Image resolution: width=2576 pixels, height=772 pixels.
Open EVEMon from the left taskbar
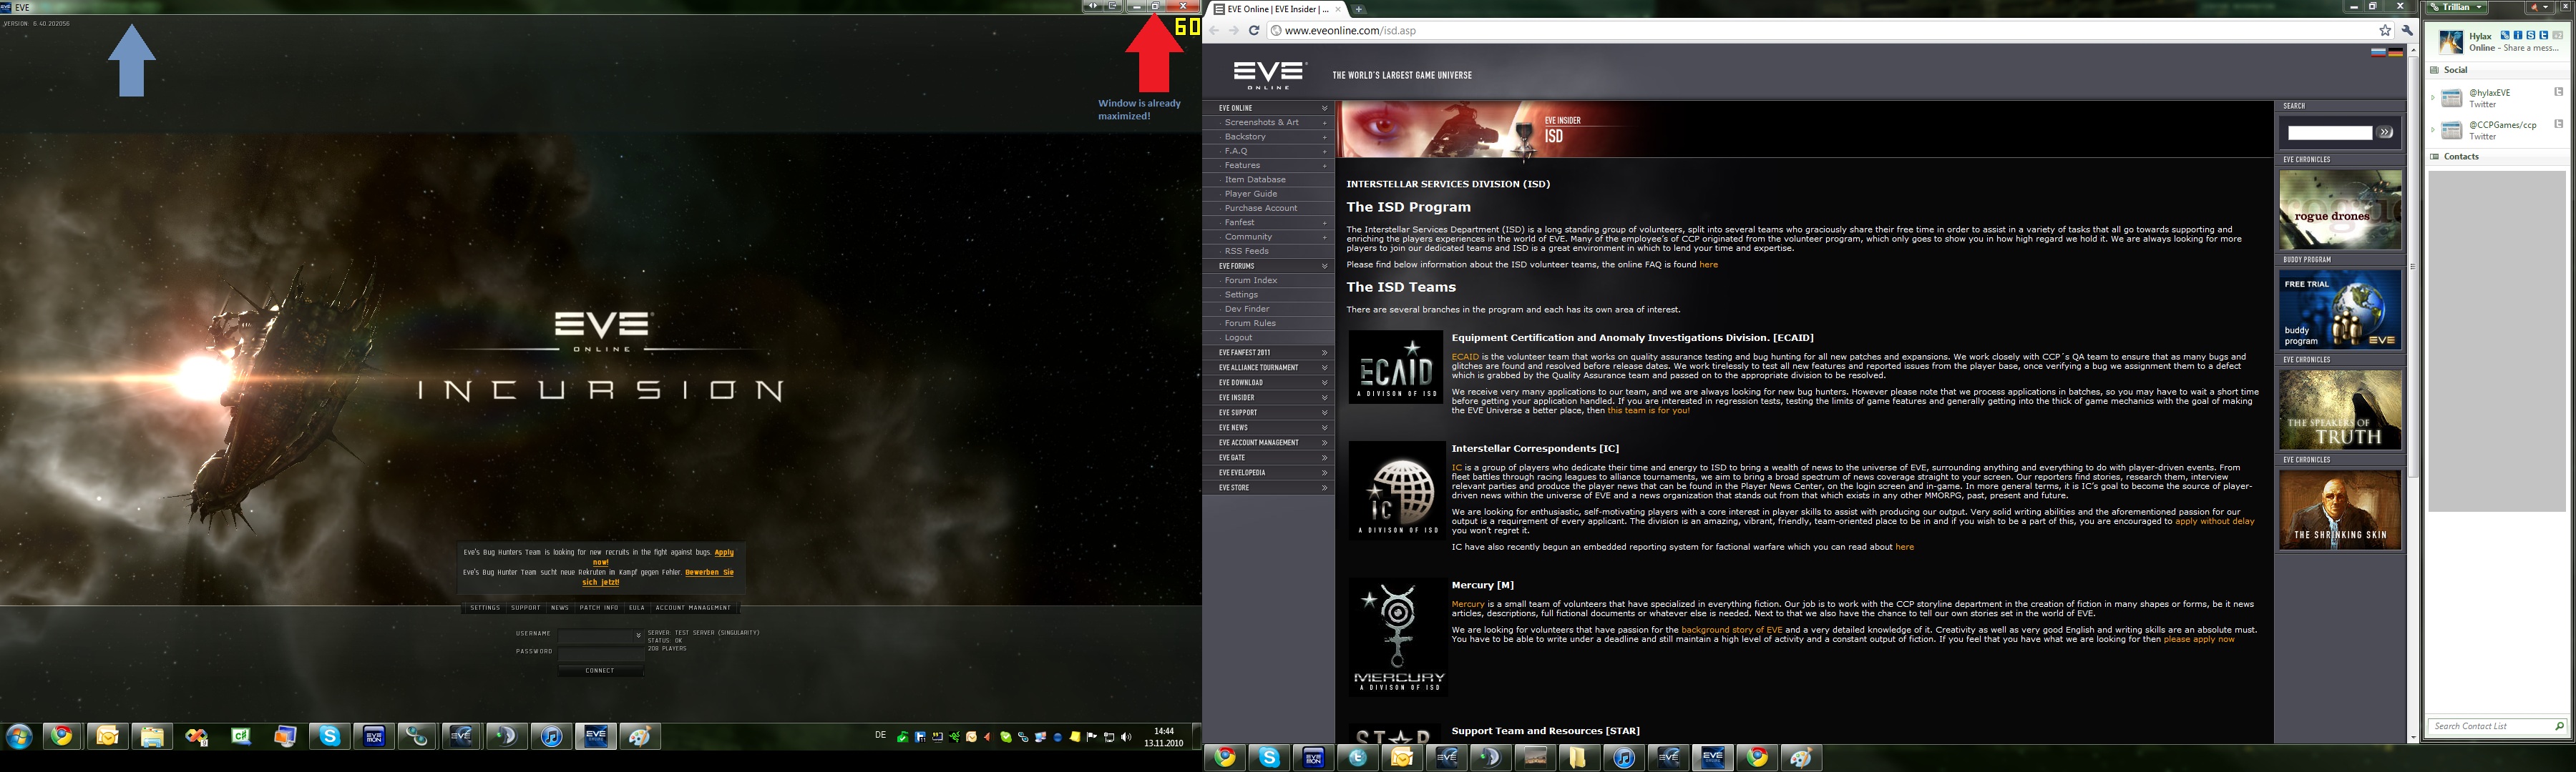coord(374,737)
